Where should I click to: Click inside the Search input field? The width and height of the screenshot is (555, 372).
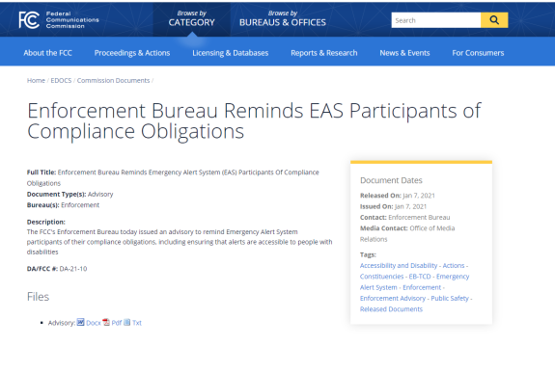(436, 20)
